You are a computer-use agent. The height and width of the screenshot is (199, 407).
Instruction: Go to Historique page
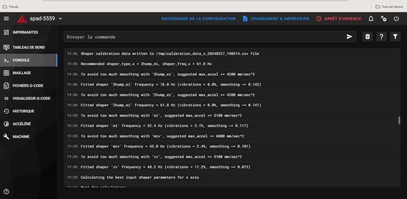(x=28, y=111)
